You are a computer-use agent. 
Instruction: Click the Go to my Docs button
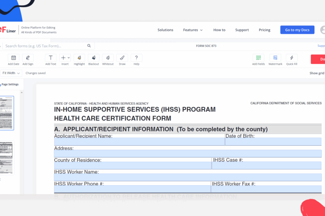[x=297, y=30]
